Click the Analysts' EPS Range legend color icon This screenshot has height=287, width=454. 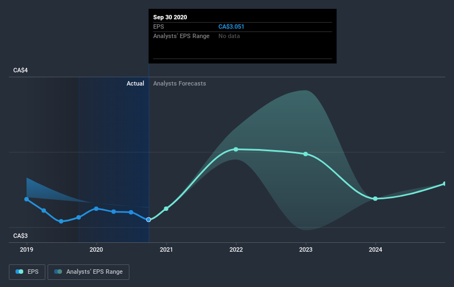(58, 272)
